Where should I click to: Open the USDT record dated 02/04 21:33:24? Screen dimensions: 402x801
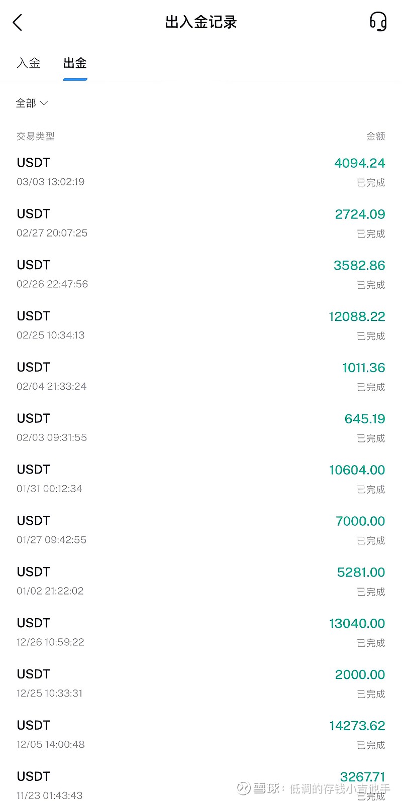tap(201, 377)
